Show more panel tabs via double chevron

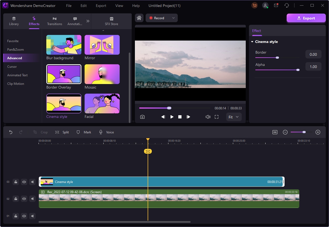pyautogui.click(x=88, y=21)
